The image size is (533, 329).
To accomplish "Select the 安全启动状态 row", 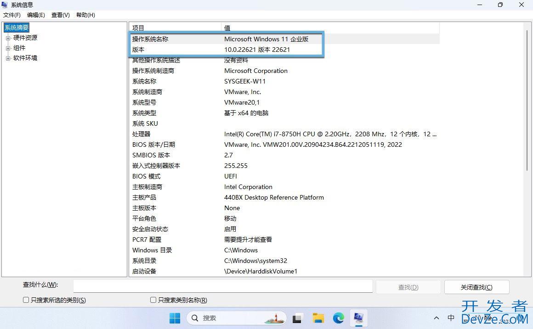I will [284, 229].
